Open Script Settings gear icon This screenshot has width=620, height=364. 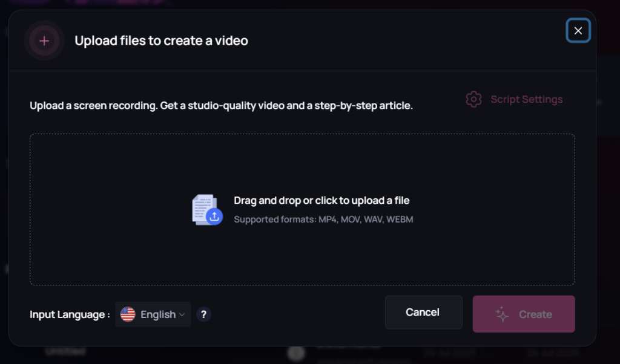[x=473, y=99]
